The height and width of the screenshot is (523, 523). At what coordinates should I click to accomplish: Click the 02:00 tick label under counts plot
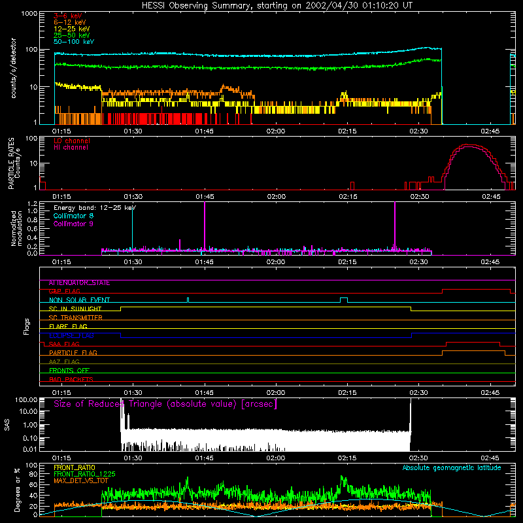pos(276,131)
